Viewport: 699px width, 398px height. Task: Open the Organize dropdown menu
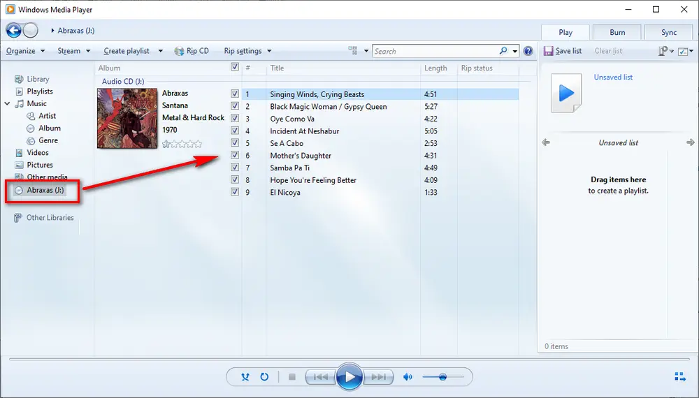click(x=25, y=51)
